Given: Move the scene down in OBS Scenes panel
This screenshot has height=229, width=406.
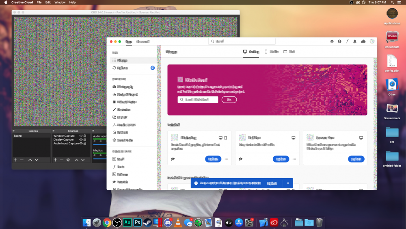Looking at the screenshot, I should (x=37, y=160).
